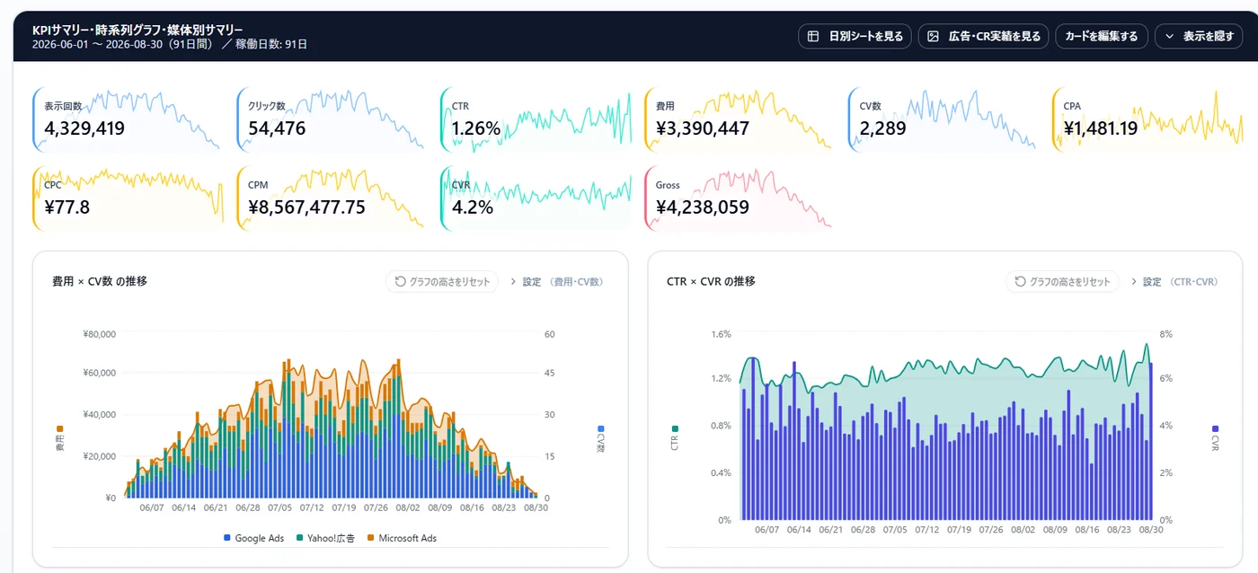Viewport: 1258px width, 573px height.
Task: Select the 表示回数 KPI card
Action: tap(126, 119)
